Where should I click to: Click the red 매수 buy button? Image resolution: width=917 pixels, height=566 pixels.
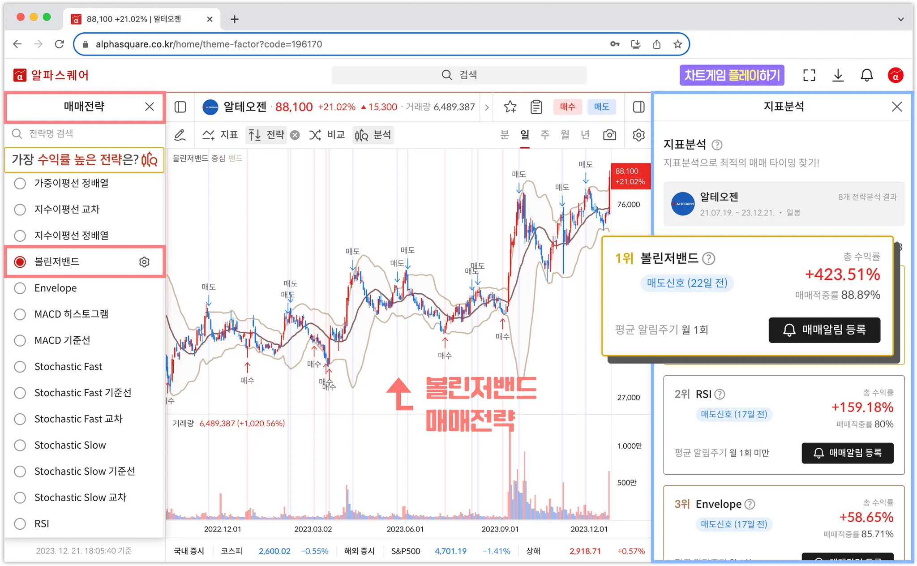[x=567, y=107]
